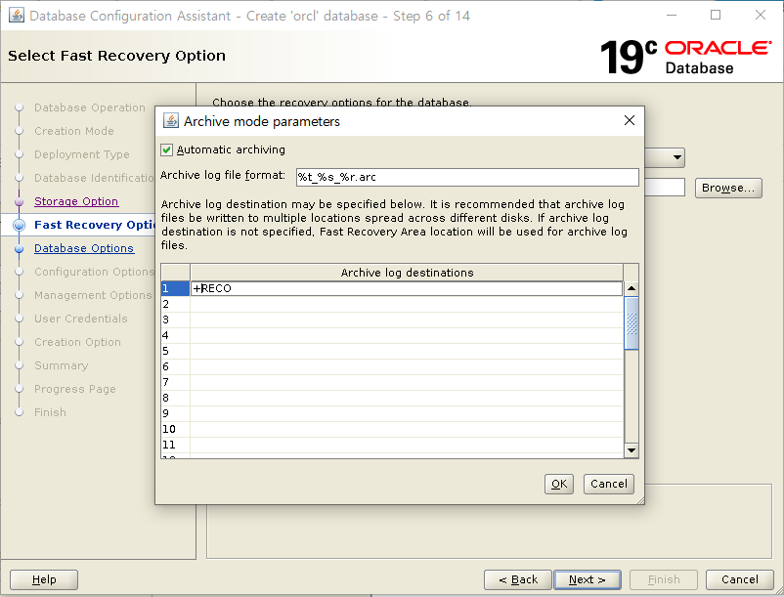Select archive log destination row 9
Image resolution: width=784 pixels, height=597 pixels.
(x=392, y=413)
